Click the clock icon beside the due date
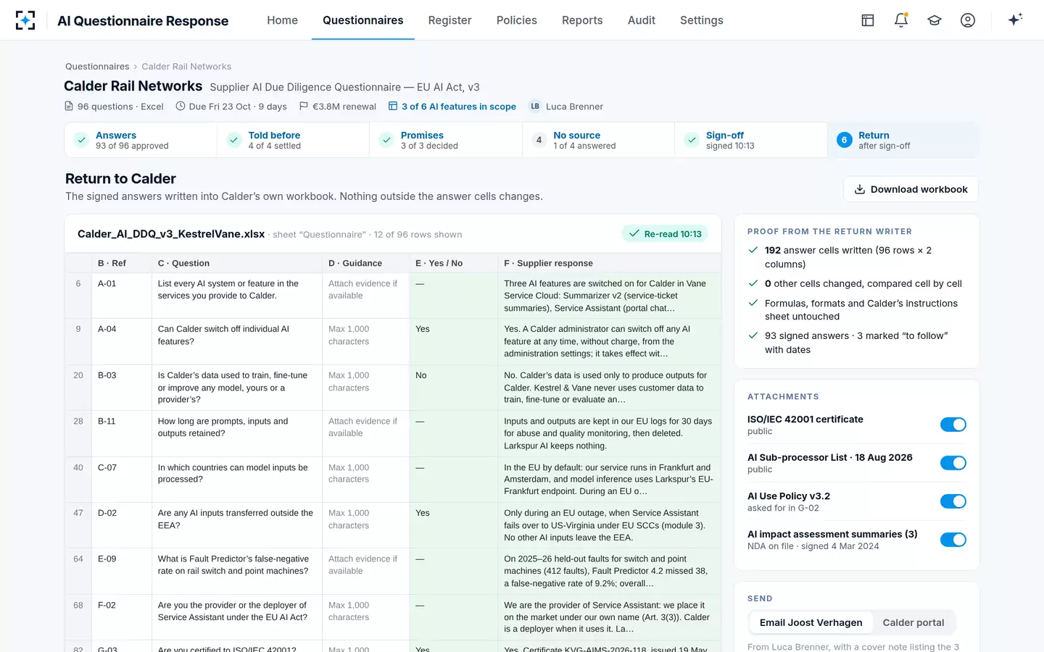This screenshot has height=652, width=1044. coord(181,106)
